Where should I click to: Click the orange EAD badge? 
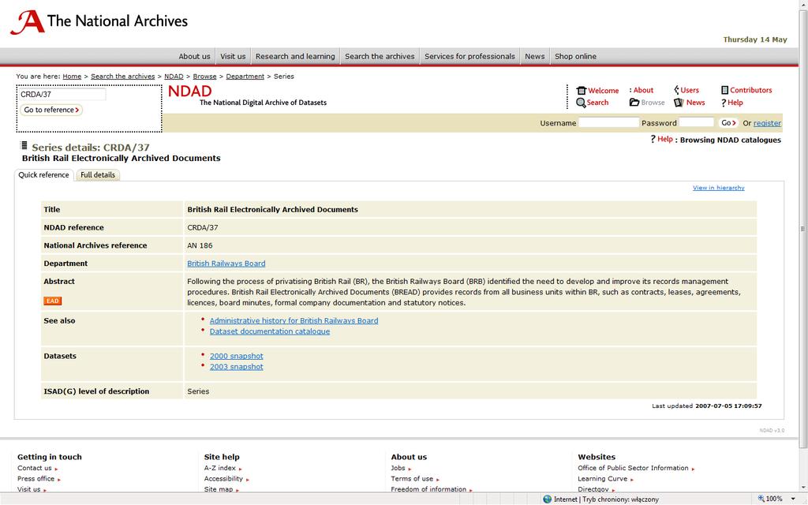click(53, 301)
